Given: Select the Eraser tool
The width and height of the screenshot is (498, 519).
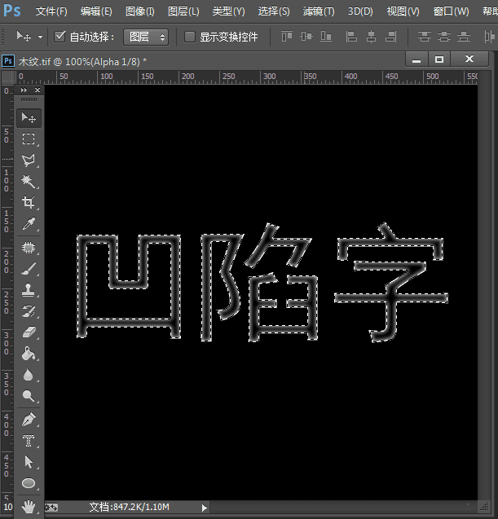Looking at the screenshot, I should coord(29,332).
